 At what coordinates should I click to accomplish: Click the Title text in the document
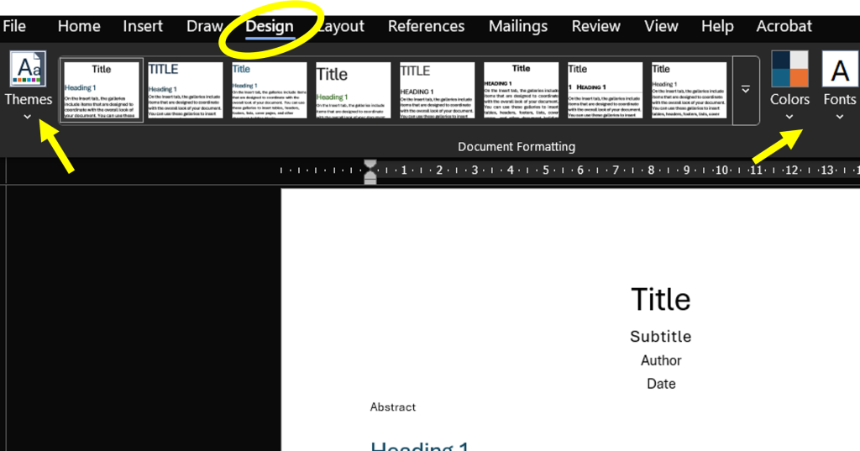(660, 300)
